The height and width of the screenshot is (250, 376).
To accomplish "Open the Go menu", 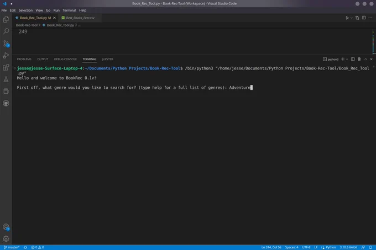I will click(48, 10).
